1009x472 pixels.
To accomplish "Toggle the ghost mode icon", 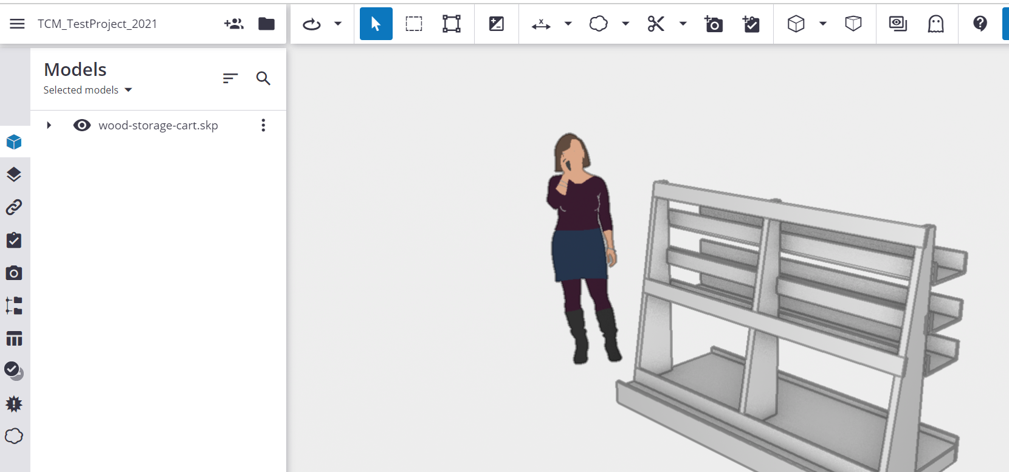I will click(935, 24).
